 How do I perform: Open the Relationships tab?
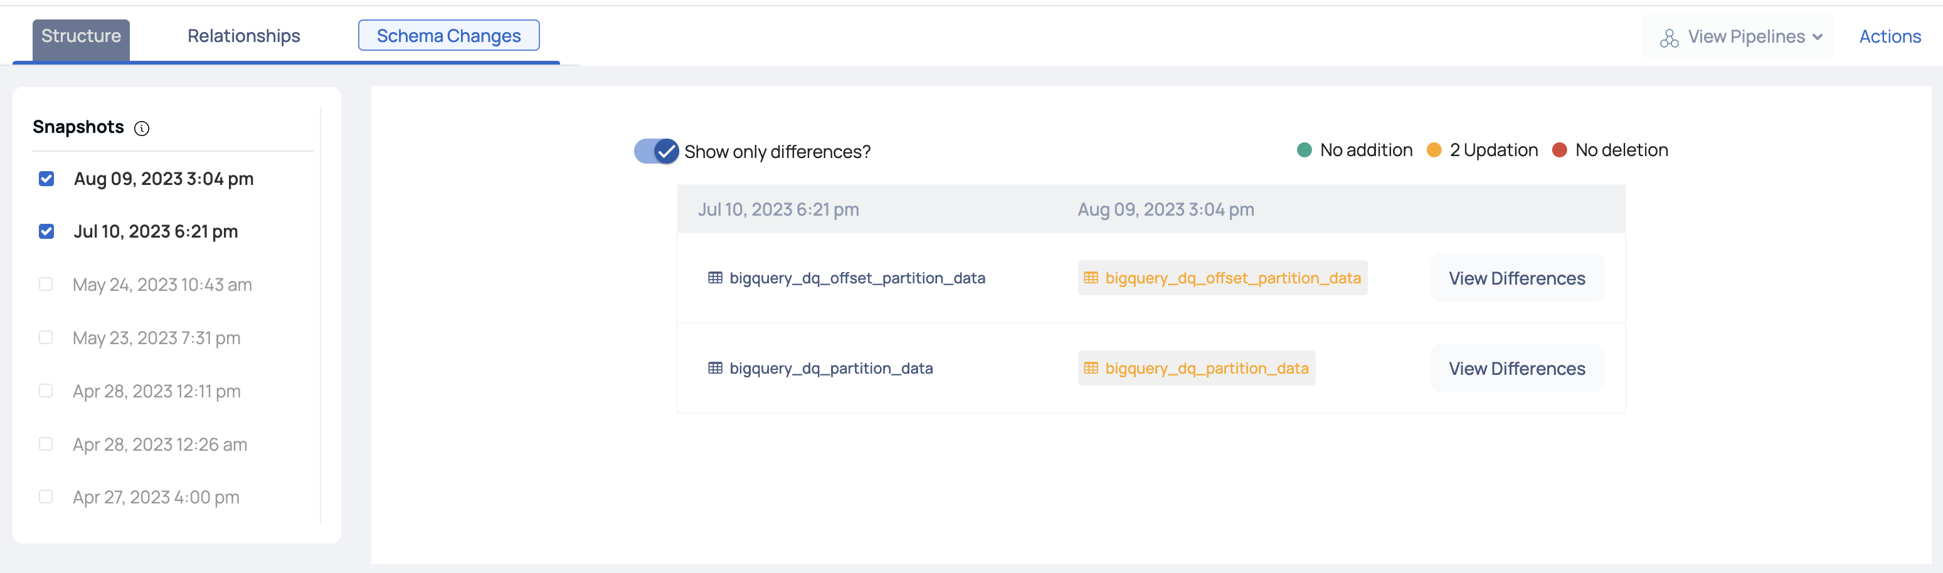[x=243, y=36]
